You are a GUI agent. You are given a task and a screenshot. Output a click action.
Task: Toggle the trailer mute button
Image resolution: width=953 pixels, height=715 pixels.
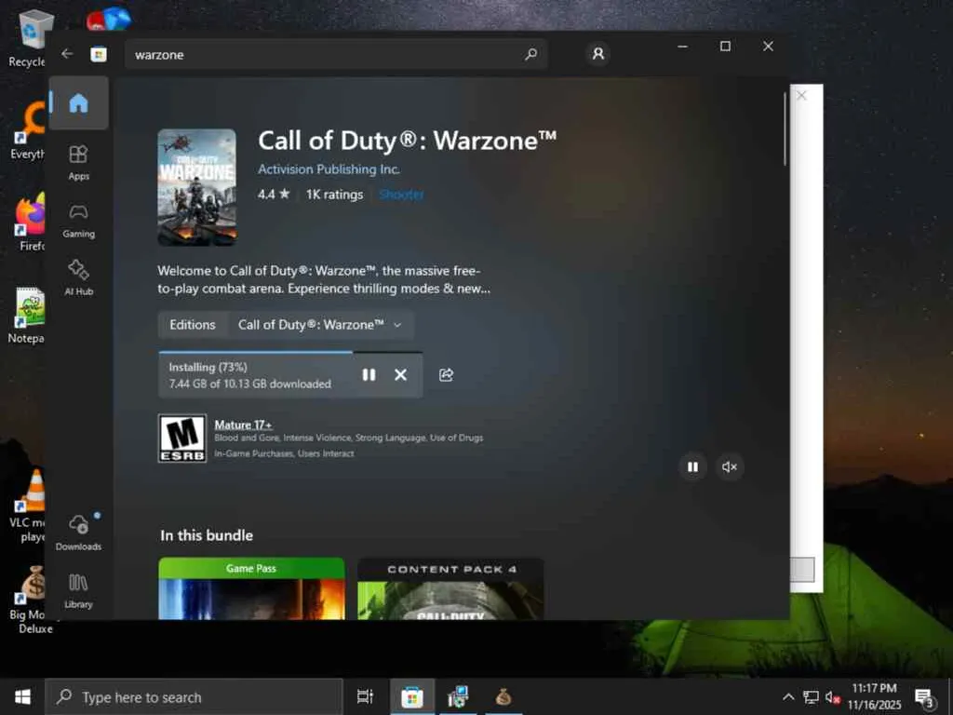[730, 467]
